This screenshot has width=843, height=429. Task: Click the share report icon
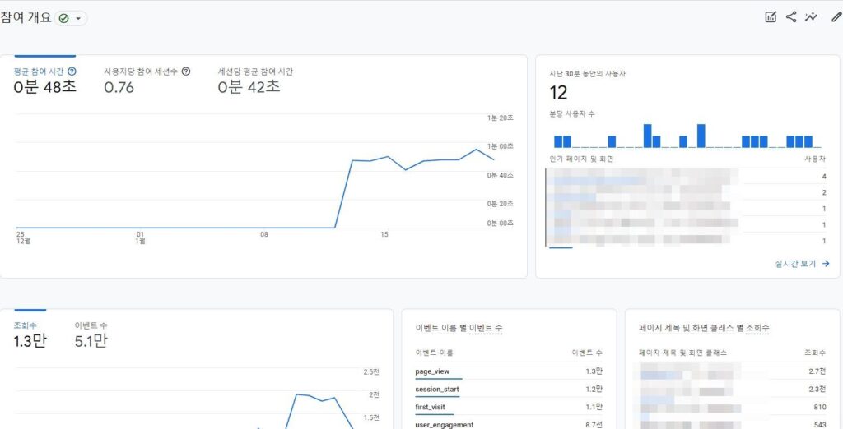coord(791,17)
